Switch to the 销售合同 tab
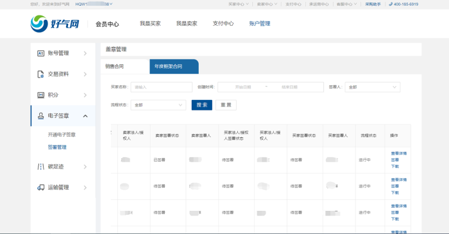 click(x=125, y=67)
